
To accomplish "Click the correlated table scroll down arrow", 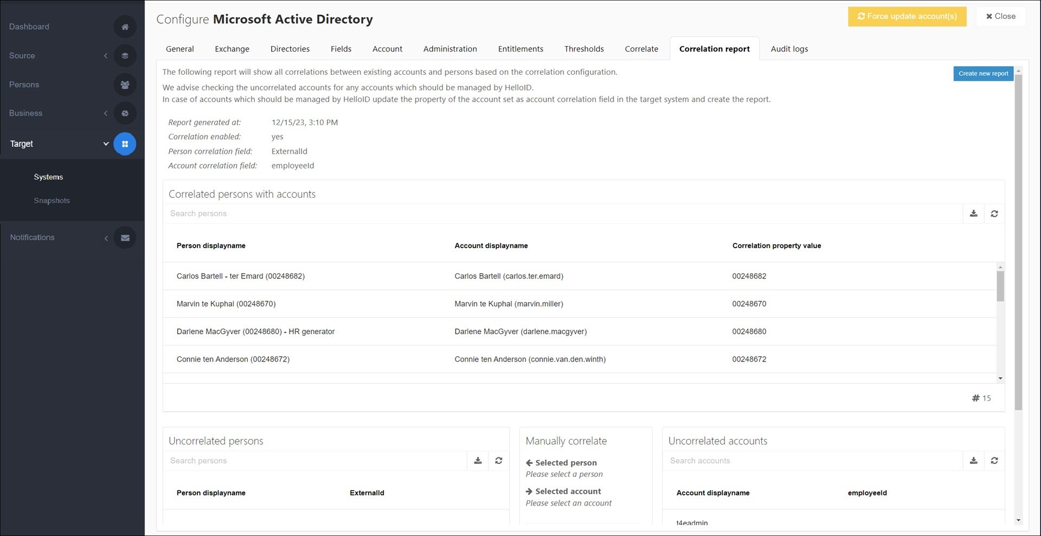I will click(1000, 378).
